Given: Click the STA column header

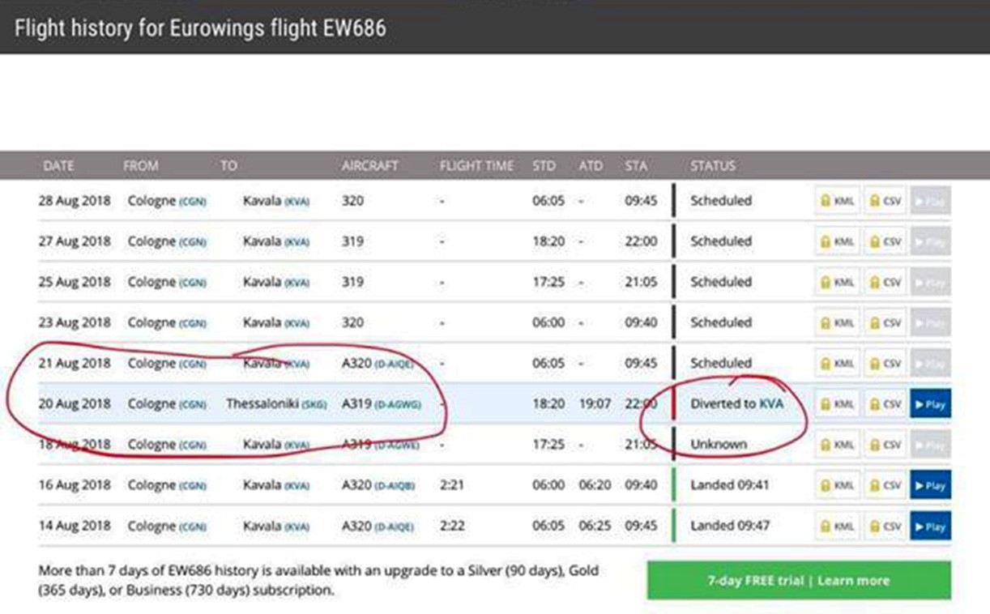Looking at the screenshot, I should (x=637, y=165).
